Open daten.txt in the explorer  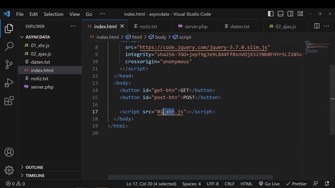pos(50,62)
